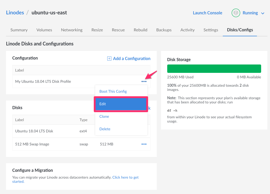Click the Launch Console link
The width and height of the screenshot is (270, 194).
click(207, 13)
